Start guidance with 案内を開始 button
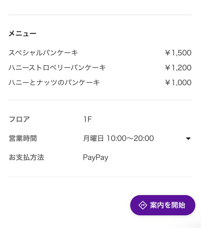The image size is (201, 228). pos(163,205)
